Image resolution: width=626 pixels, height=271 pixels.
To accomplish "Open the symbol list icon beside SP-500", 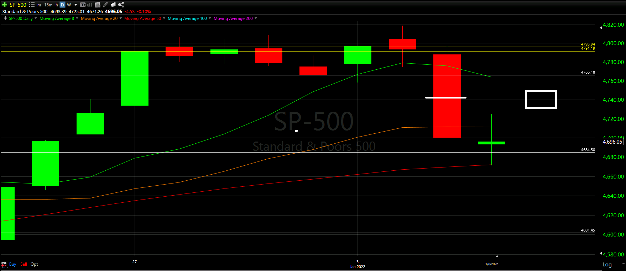I will click(32, 5).
